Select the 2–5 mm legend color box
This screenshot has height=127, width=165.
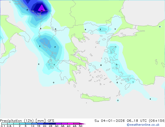pos(22,124)
